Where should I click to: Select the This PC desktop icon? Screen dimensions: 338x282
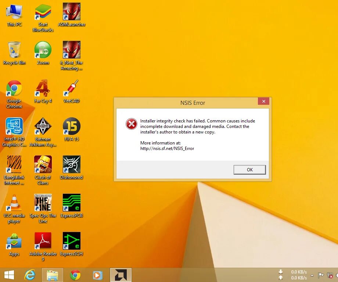click(x=14, y=15)
